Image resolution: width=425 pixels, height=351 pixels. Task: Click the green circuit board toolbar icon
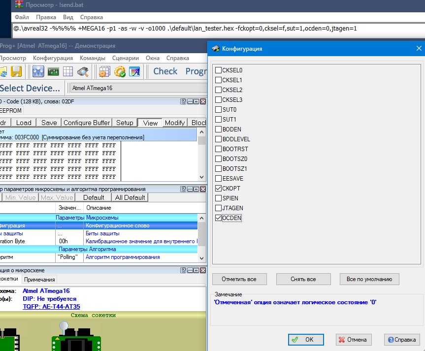click(53, 71)
